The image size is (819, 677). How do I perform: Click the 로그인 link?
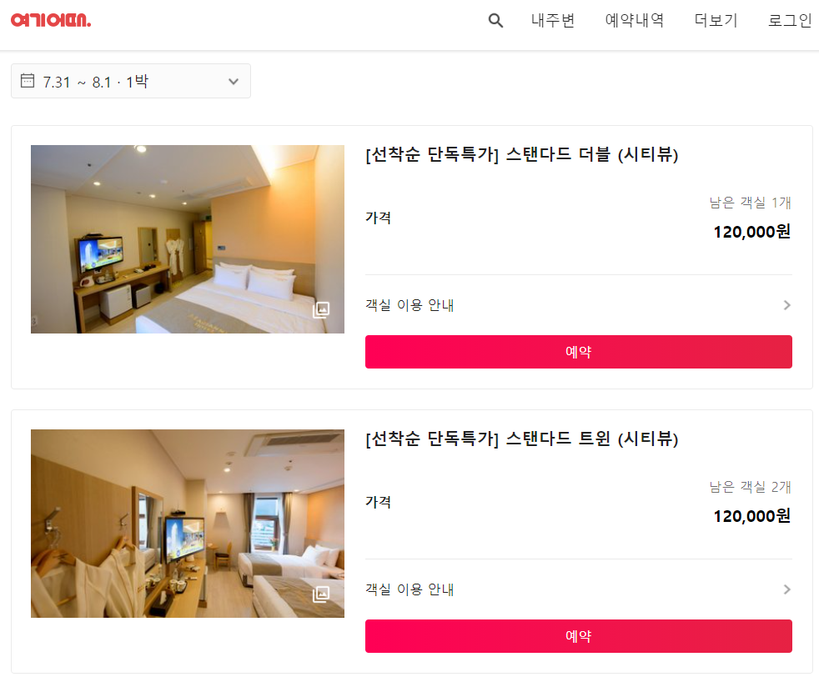coord(790,20)
